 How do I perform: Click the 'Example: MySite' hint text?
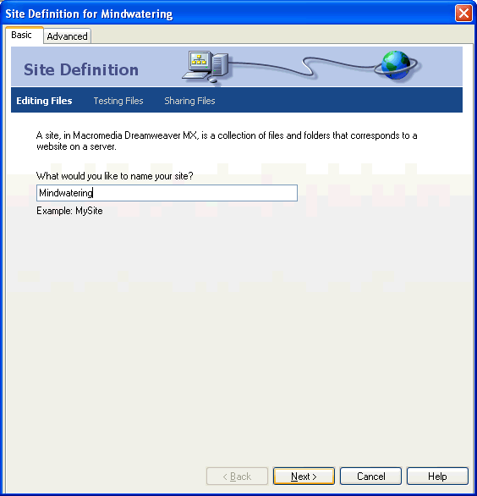click(x=69, y=211)
